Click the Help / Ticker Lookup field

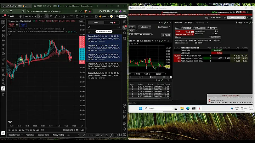tap(236, 18)
